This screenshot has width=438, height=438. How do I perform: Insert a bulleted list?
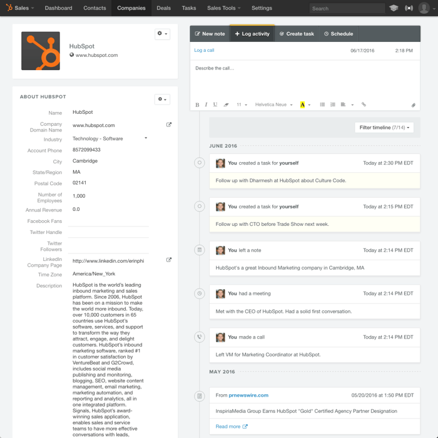pos(322,104)
